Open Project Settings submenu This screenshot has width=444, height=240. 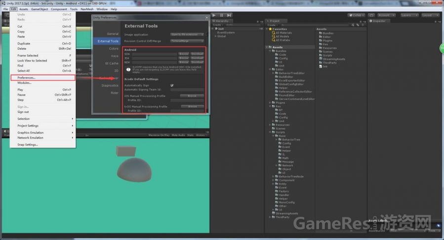tap(43, 126)
